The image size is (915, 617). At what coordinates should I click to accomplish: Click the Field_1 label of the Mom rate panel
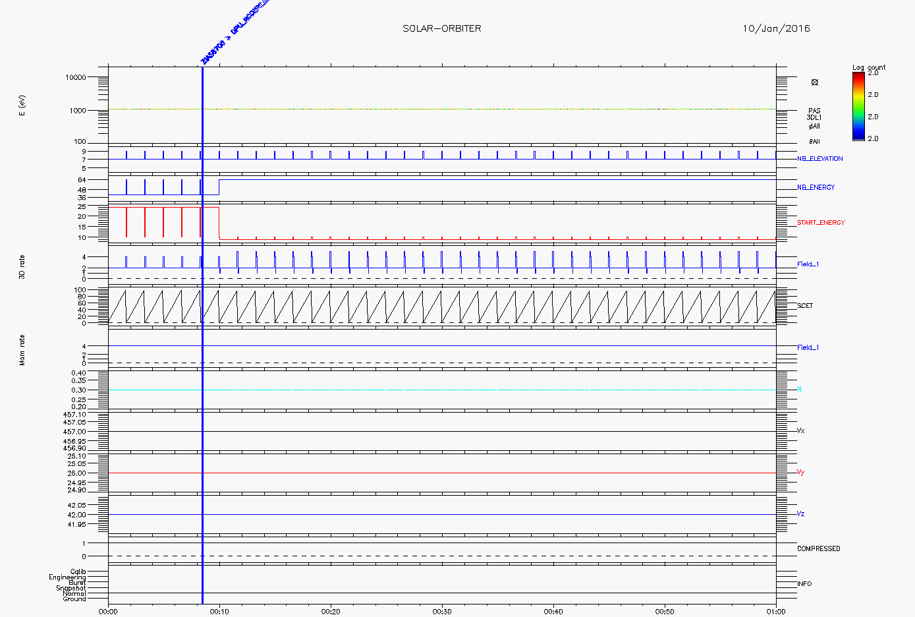pyautogui.click(x=808, y=347)
